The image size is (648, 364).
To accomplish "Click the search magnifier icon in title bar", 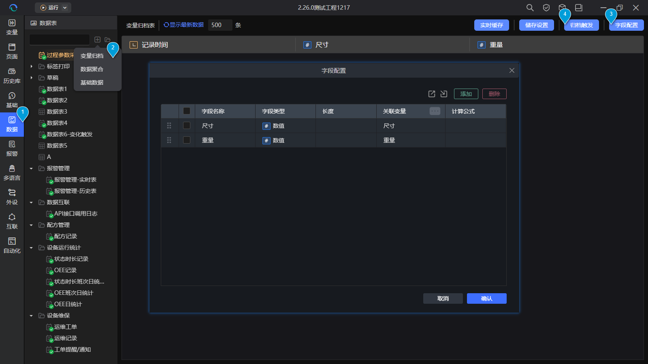I will [x=530, y=8].
